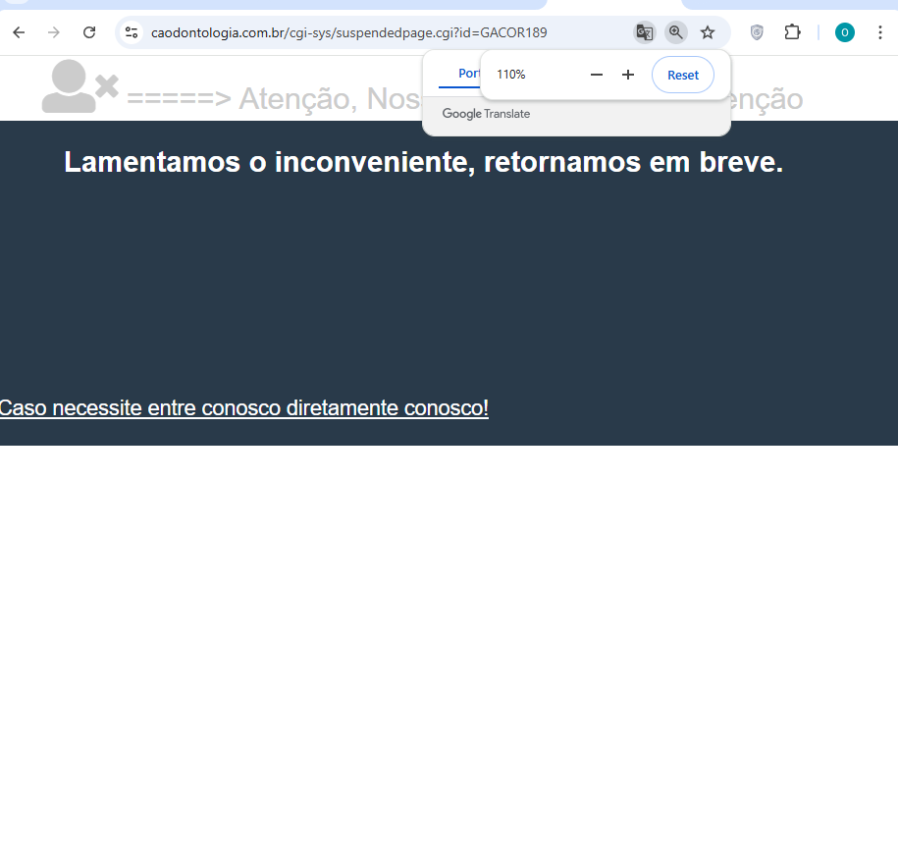This screenshot has height=855, width=898.
Task: Open the Google Translate icon
Action: point(644,32)
